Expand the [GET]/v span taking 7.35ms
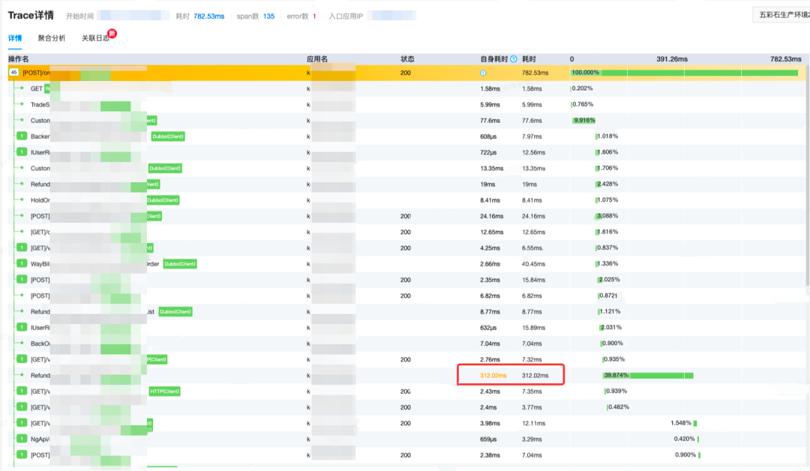The height and width of the screenshot is (471, 810). [22, 391]
